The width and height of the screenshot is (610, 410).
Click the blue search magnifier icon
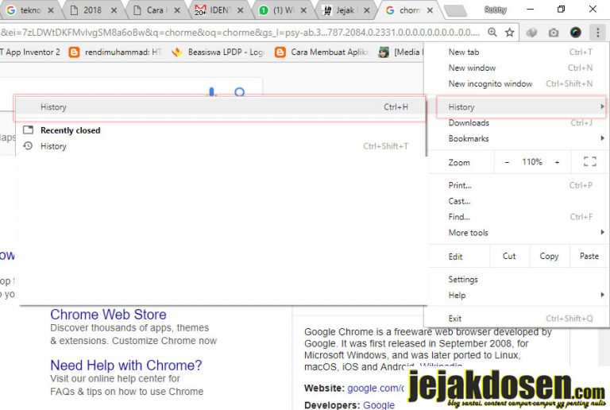pos(240,92)
